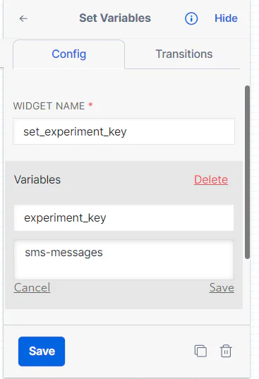This screenshot has width=259, height=379.
Task: Open the Transitions tab
Action: [184, 54]
